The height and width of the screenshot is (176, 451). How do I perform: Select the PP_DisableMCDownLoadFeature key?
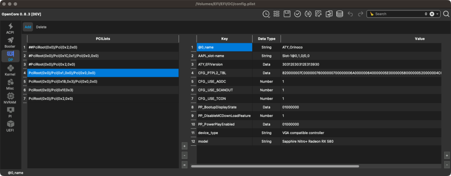[x=224, y=116]
